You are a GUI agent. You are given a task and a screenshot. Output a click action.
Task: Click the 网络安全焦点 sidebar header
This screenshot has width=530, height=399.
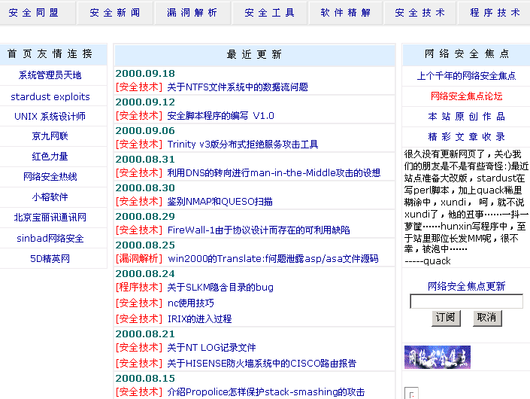coord(466,54)
